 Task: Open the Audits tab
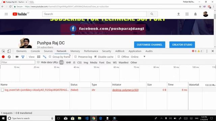pos(149,51)
